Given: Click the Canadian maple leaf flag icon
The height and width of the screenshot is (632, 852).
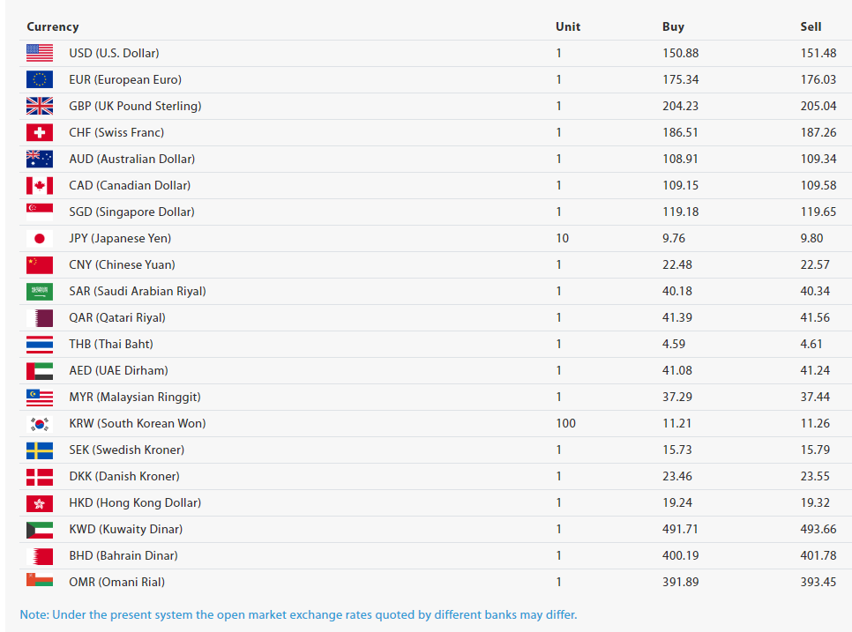Looking at the screenshot, I should pos(40,186).
